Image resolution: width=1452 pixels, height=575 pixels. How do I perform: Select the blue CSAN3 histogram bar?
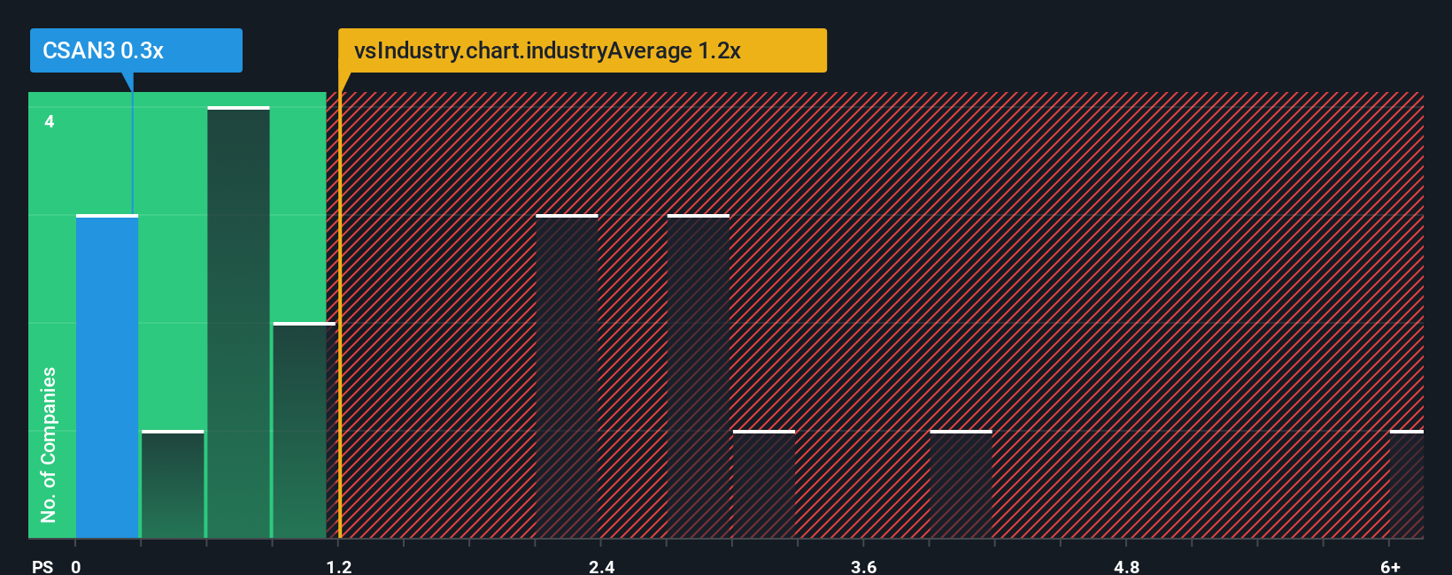coord(107,377)
